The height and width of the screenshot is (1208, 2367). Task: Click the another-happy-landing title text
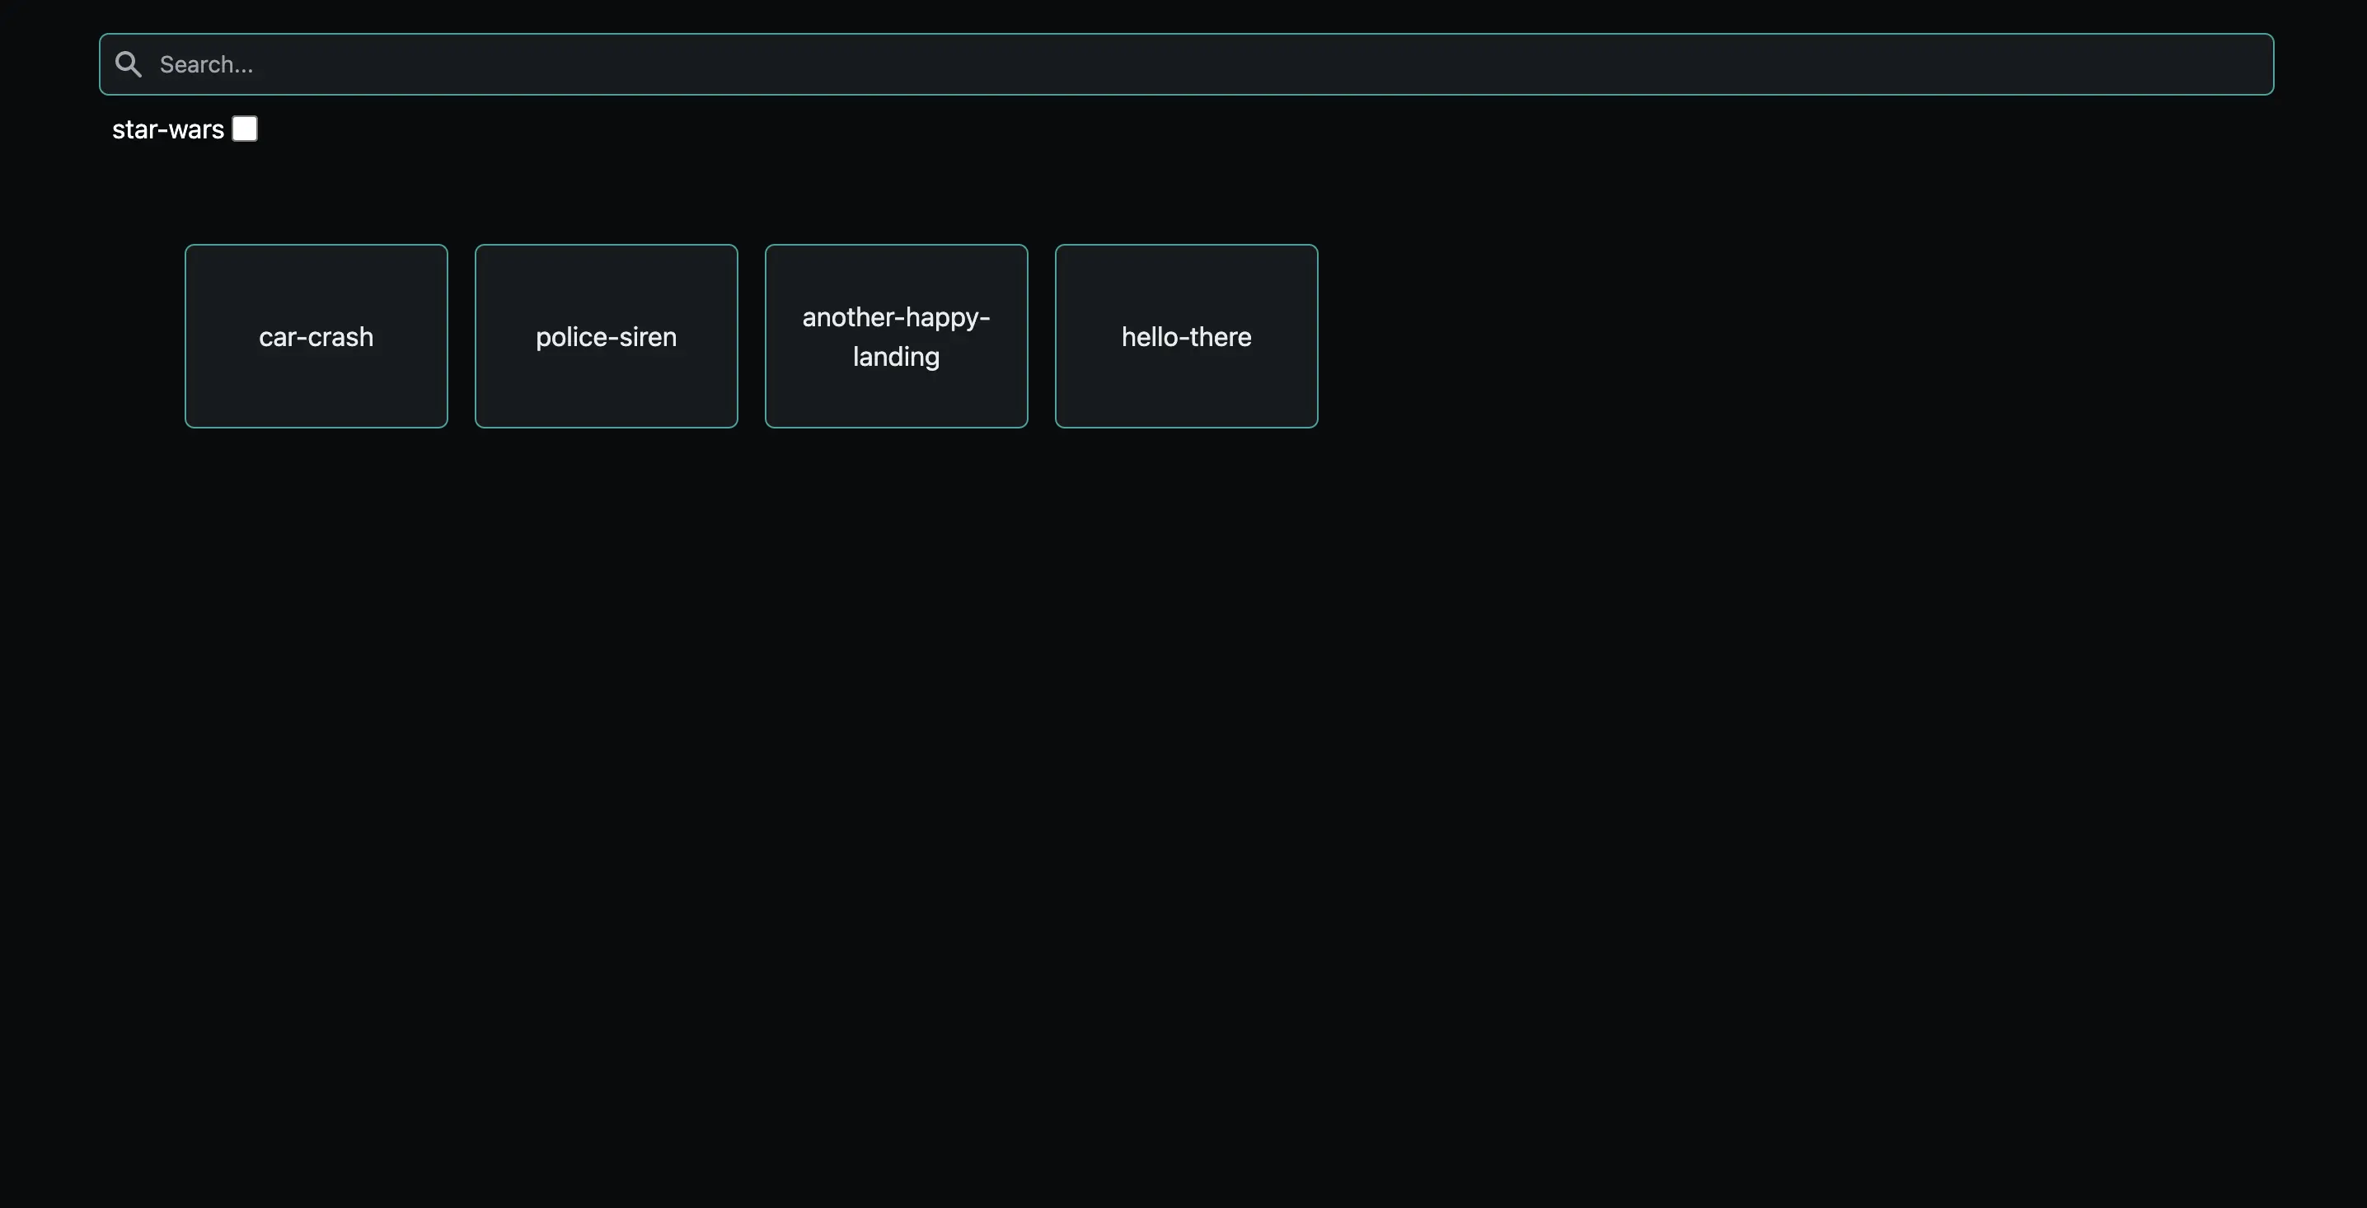click(x=896, y=336)
